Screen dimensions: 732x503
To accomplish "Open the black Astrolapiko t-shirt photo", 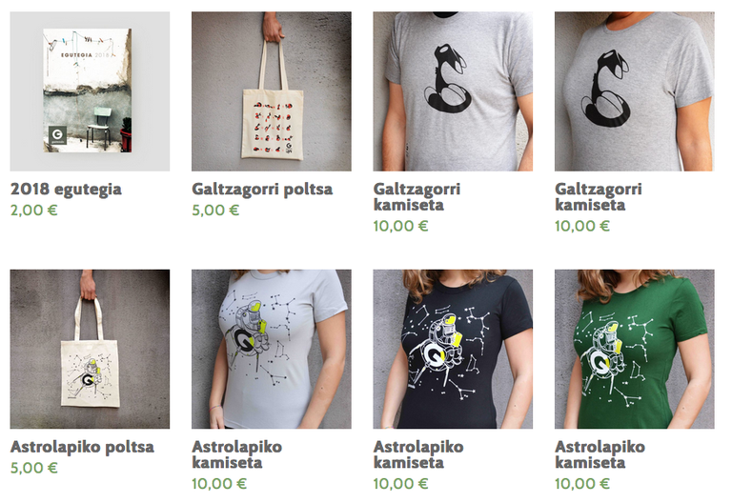I will click(453, 349).
